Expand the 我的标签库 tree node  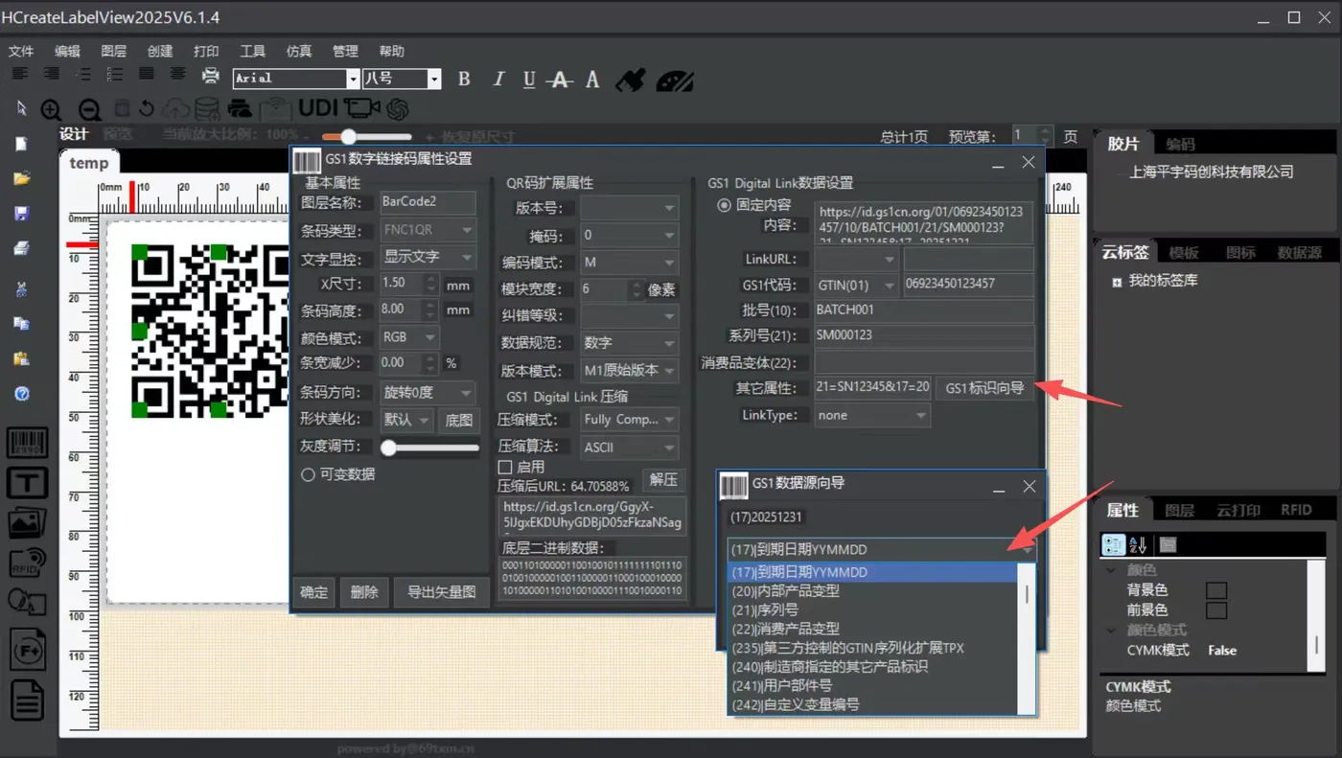(1117, 282)
